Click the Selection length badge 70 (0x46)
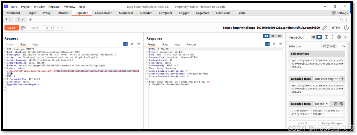This screenshot has width=357, height=135. click(329, 46)
